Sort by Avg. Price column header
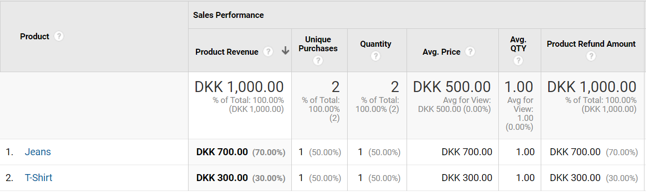This screenshot has height=192, width=646. (x=434, y=52)
